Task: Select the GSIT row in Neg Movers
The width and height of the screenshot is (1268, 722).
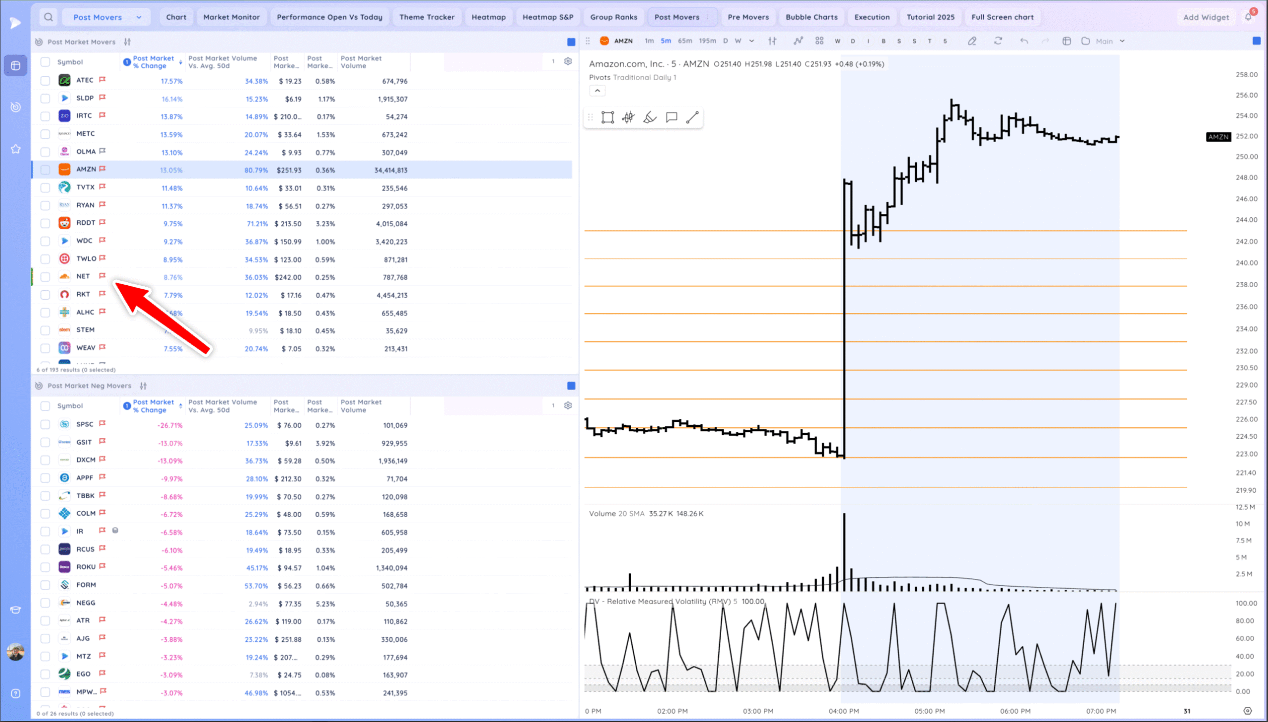Action: click(302, 442)
